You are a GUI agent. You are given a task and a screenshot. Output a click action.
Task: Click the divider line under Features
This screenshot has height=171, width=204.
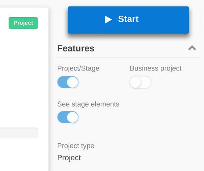tap(128, 58)
